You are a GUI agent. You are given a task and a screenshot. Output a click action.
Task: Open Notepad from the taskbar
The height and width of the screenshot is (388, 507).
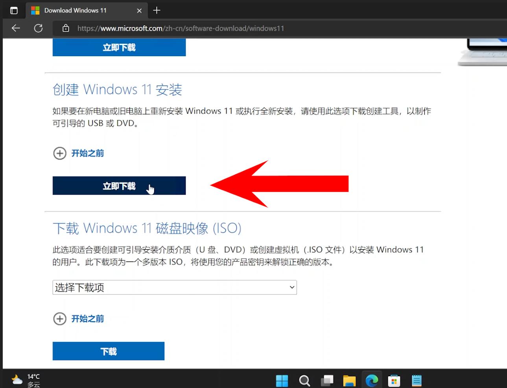pos(416,380)
